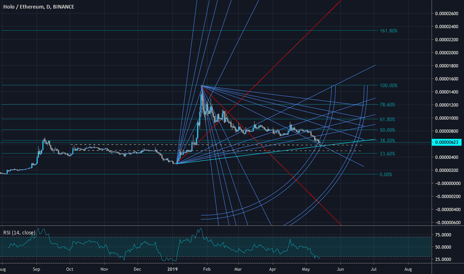464x274 pixels.
Task: Click the 0.00001000 price axis value
Action: 447,118
